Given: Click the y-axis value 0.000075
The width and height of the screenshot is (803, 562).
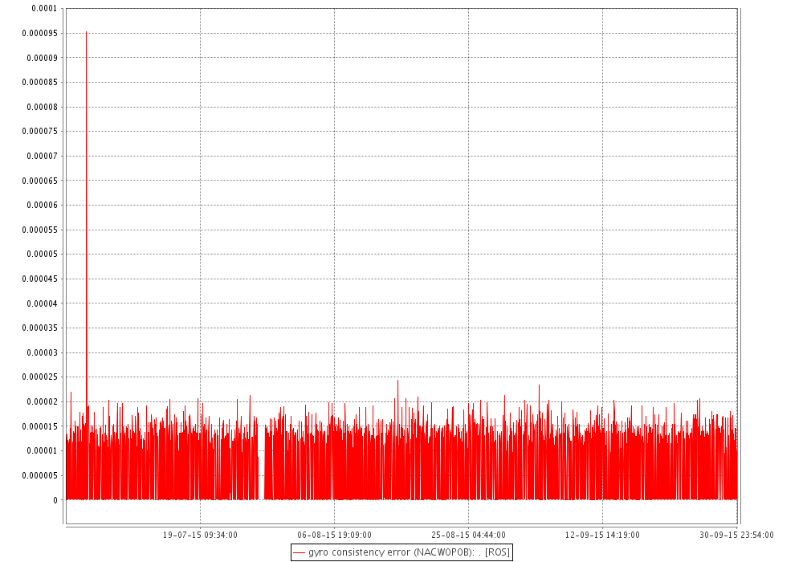Looking at the screenshot, I should tap(39, 132).
